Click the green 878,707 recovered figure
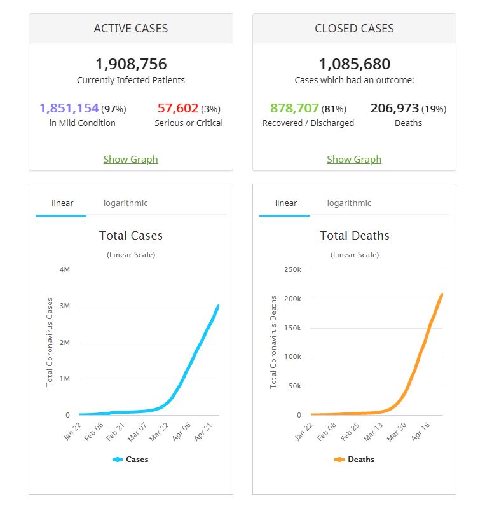 pos(294,108)
